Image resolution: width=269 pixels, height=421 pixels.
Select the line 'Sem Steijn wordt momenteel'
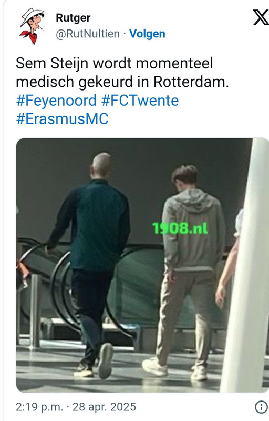(115, 64)
